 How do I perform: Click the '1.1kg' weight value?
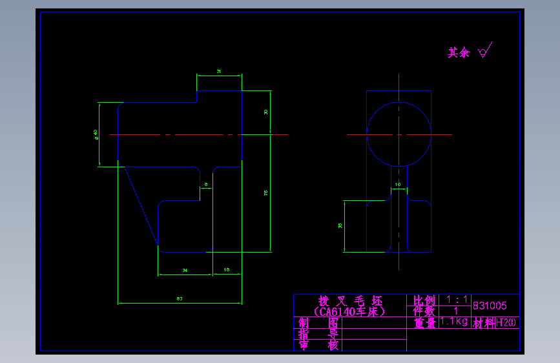pos(454,322)
